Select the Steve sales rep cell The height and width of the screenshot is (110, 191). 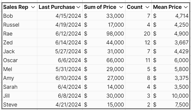19,104
